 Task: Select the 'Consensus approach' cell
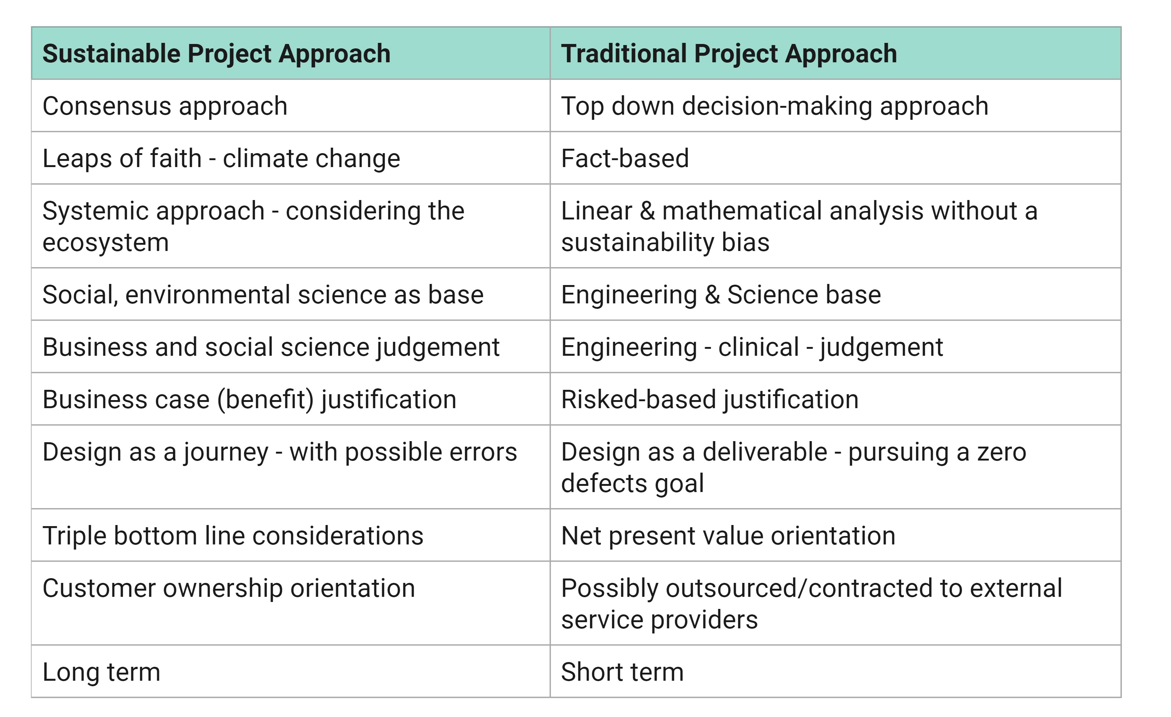165,106
